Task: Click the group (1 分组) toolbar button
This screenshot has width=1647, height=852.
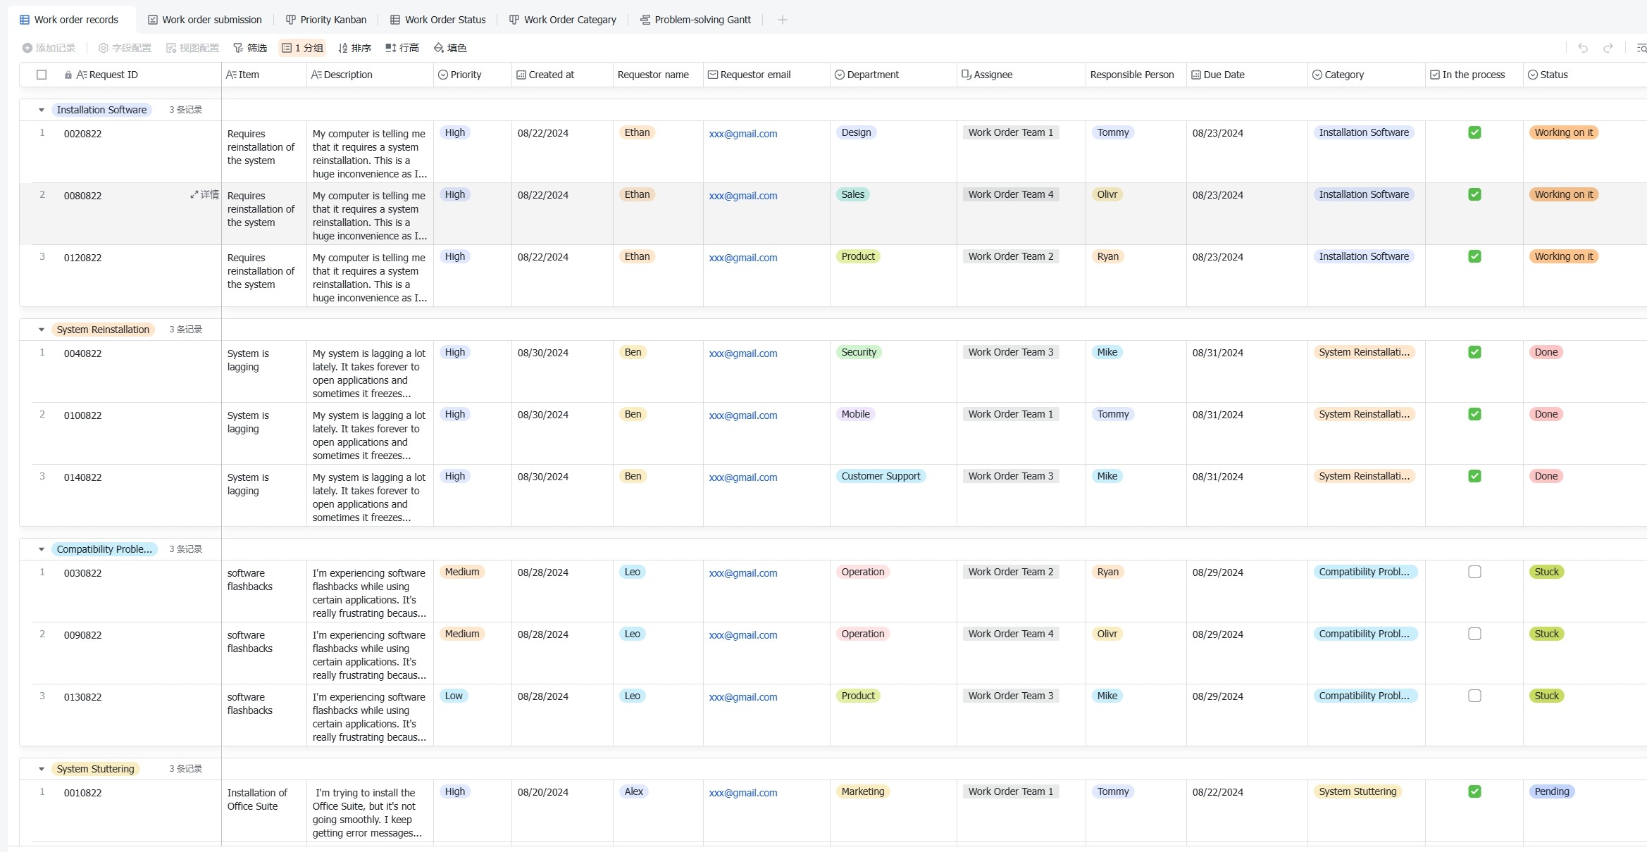Action: tap(303, 48)
